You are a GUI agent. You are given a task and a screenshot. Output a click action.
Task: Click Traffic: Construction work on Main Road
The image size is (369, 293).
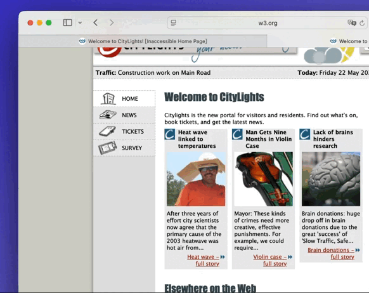coord(153,73)
